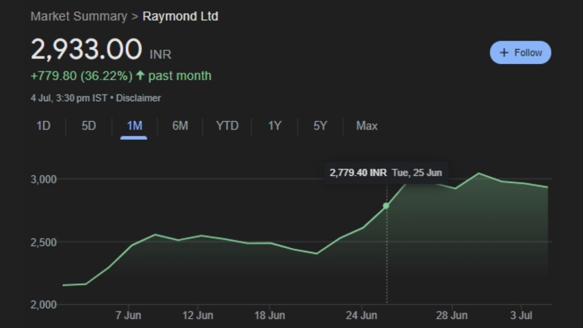Show the 1Y price chart
Viewport: 583px width, 328px height.
click(x=274, y=126)
